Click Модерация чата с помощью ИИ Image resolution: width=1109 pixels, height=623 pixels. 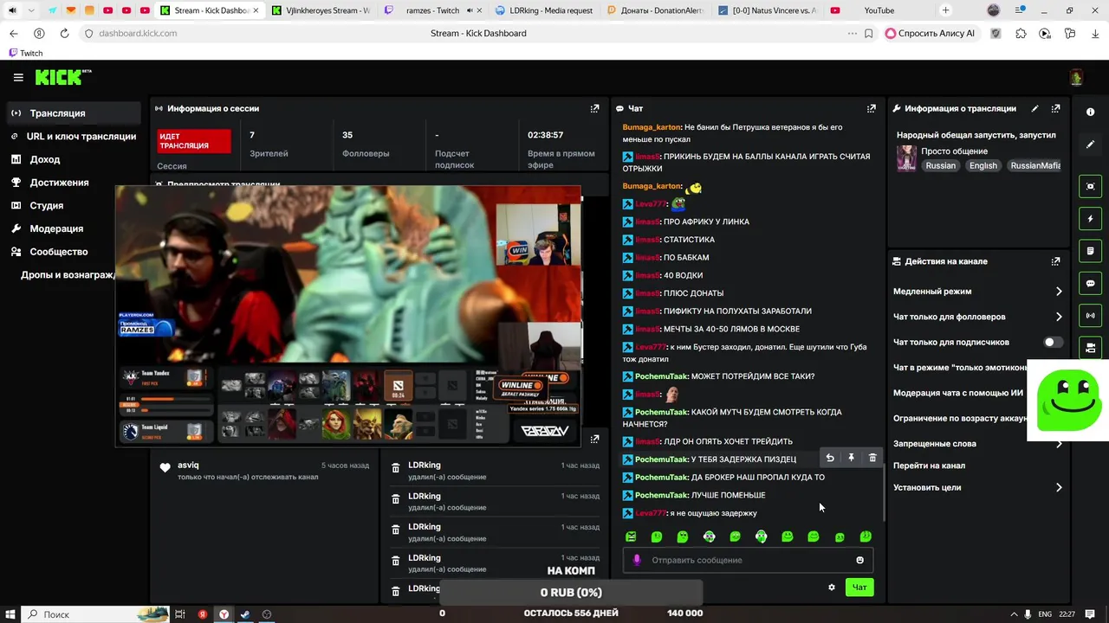(x=958, y=393)
